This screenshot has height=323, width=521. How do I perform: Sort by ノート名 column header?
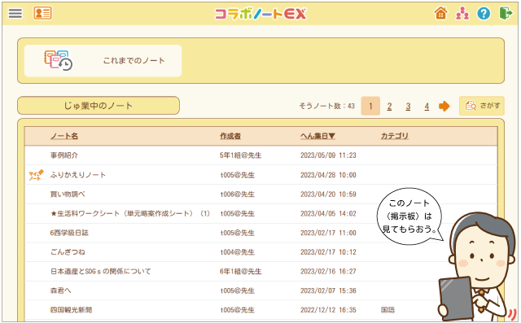pyautogui.click(x=64, y=136)
